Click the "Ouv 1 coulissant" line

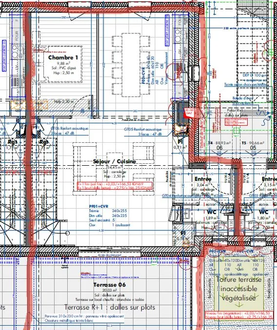110,225
